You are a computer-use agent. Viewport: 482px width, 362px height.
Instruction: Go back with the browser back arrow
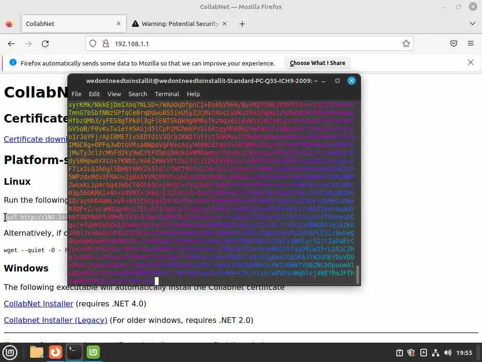(11, 44)
